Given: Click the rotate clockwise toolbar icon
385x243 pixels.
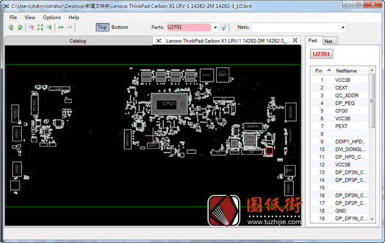Looking at the screenshot, I should click(20, 28).
